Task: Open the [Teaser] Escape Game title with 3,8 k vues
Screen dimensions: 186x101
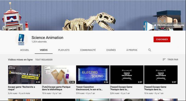Action: click(121, 88)
